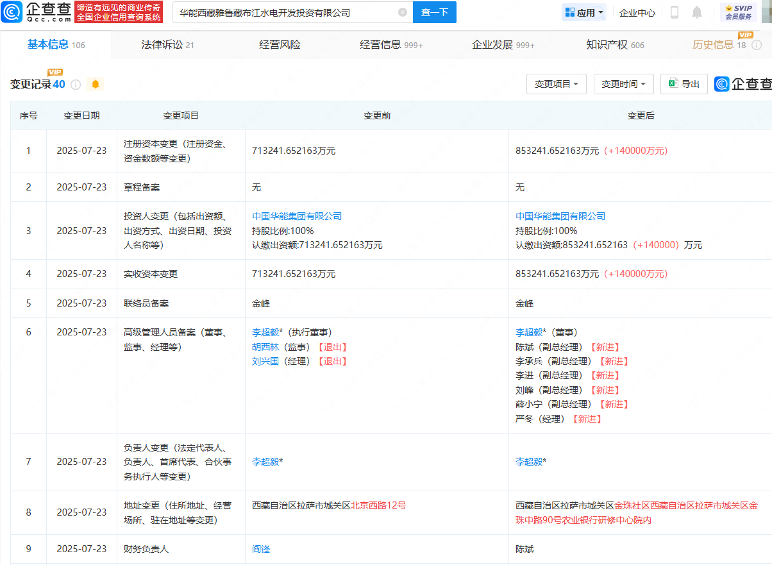Click the 变更前 column header
The width and height of the screenshot is (772, 565).
(x=377, y=115)
